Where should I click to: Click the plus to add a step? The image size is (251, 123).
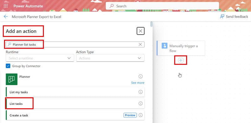pos(181,60)
